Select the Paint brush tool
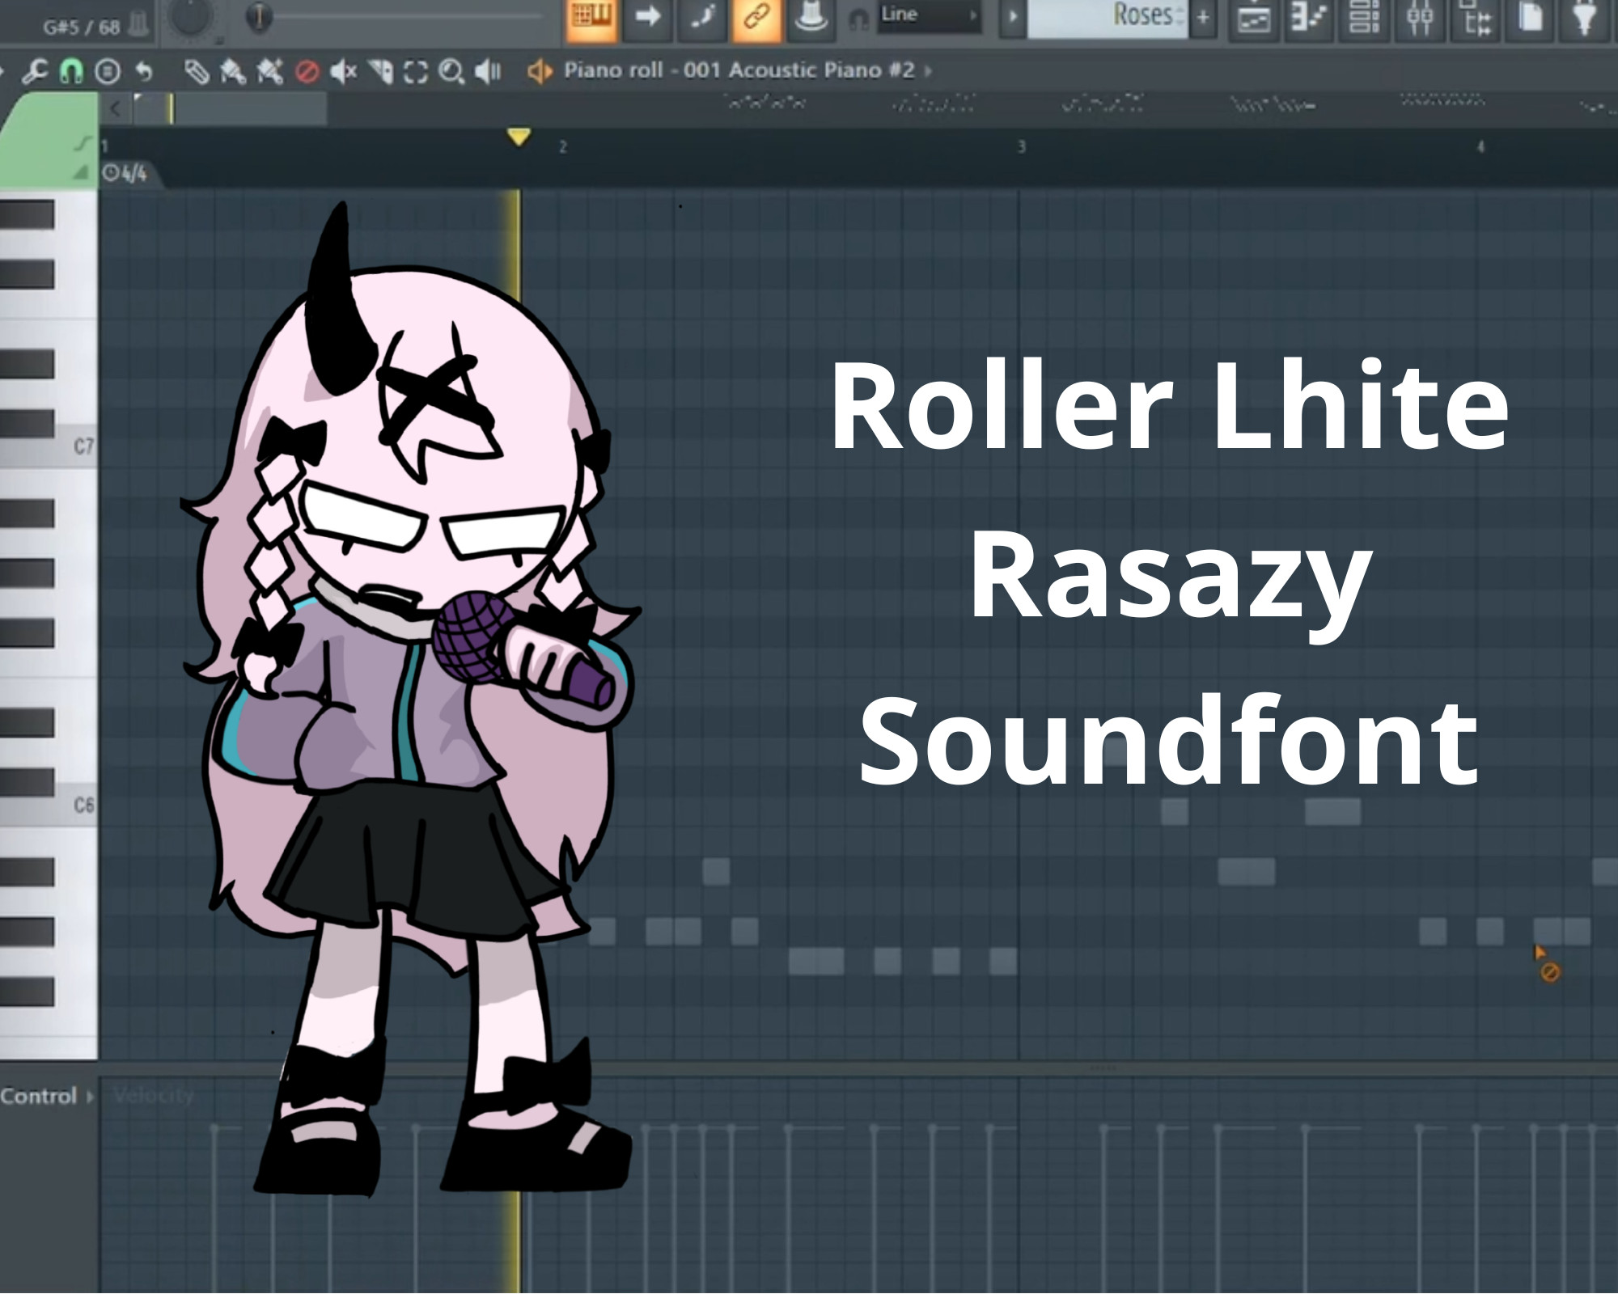This screenshot has width=1618, height=1294. click(232, 71)
